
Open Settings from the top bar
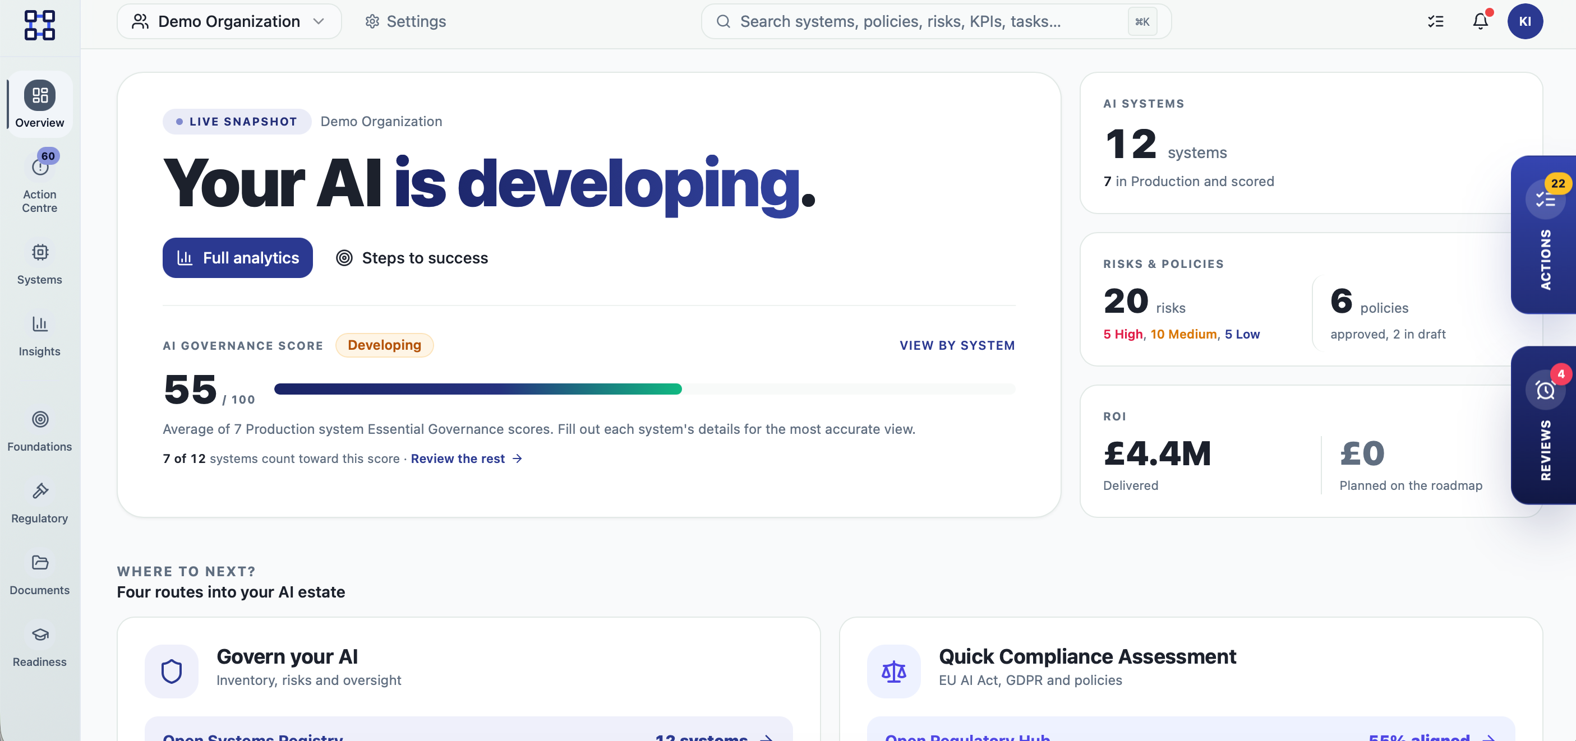click(405, 21)
